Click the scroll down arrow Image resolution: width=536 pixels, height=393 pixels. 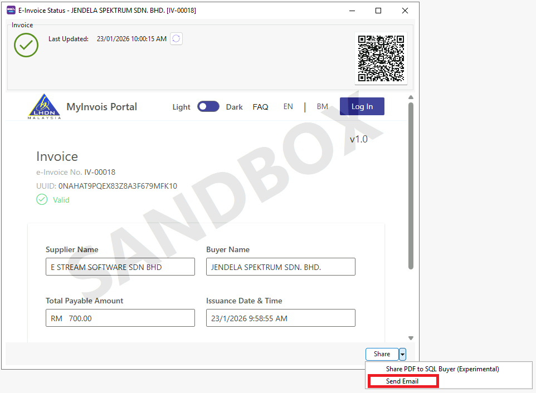coord(411,338)
